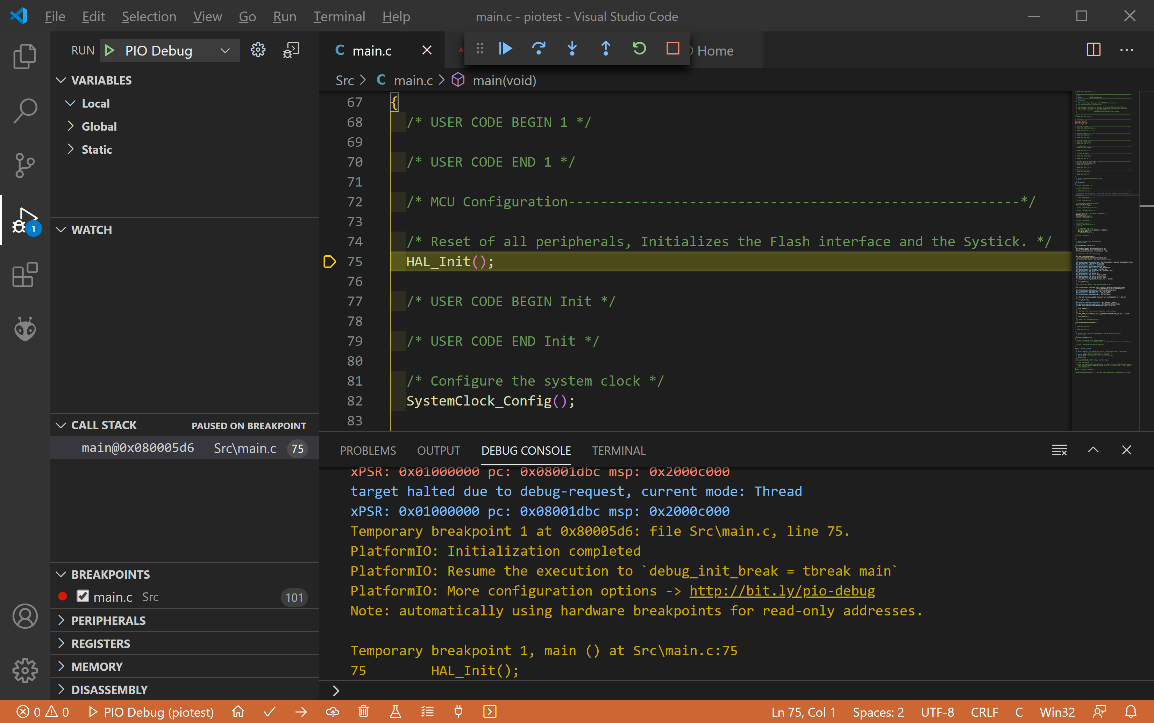The image size is (1154, 723).
Task: Switch to the TERMINAL panel tab
Action: [618, 451]
